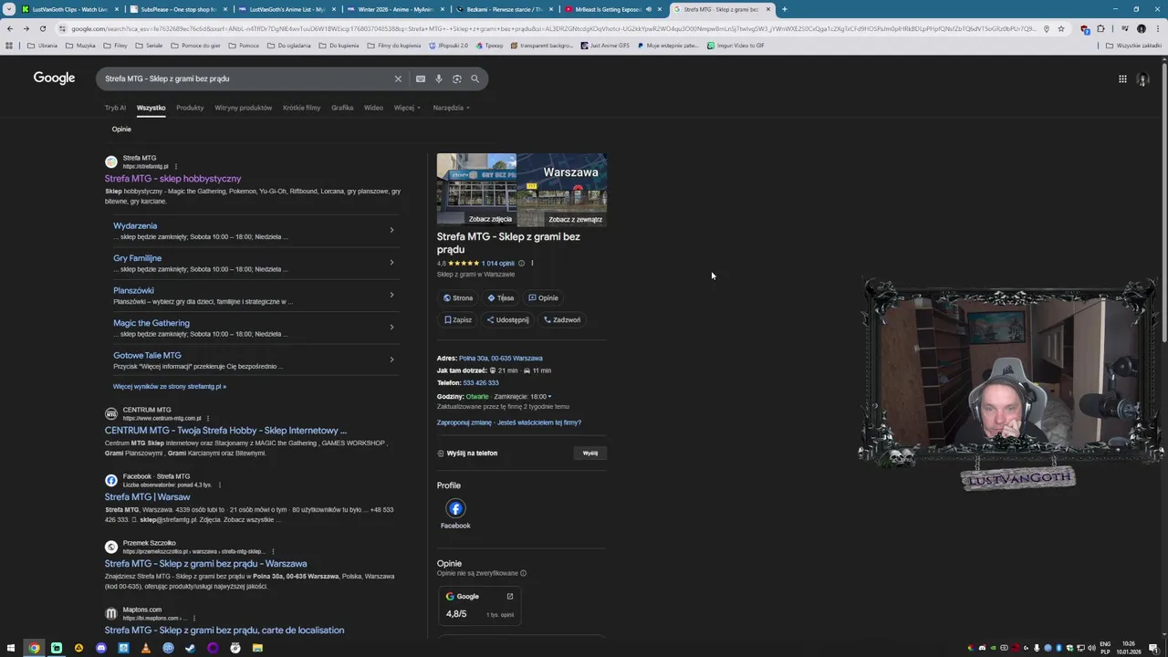Screen dimensions: 1168x657
Task: Open 1 014 opinii reviews link
Action: tap(498, 263)
